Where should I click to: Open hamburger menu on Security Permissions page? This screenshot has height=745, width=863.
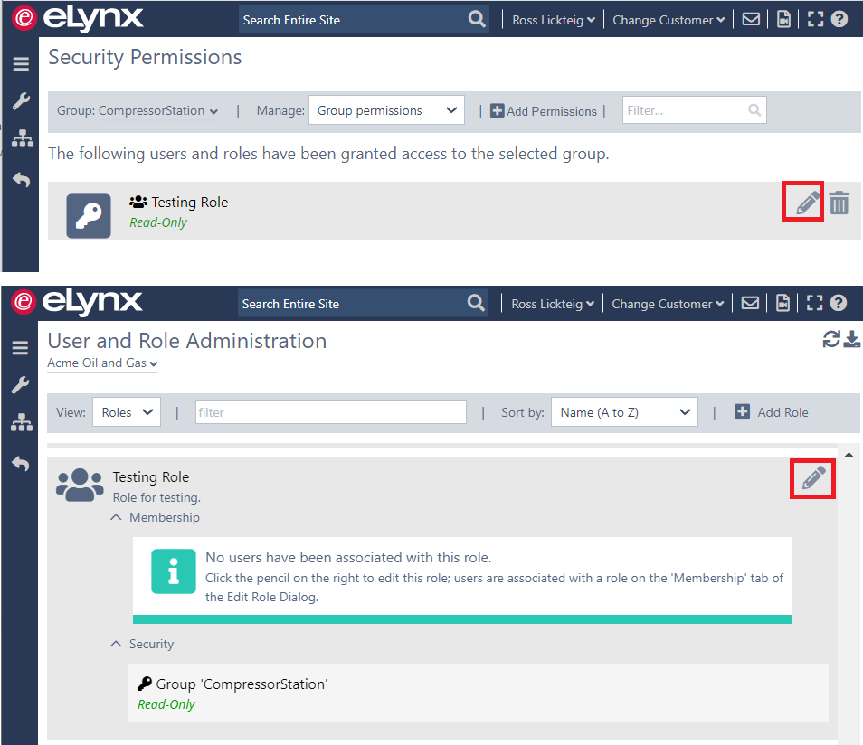click(x=21, y=64)
